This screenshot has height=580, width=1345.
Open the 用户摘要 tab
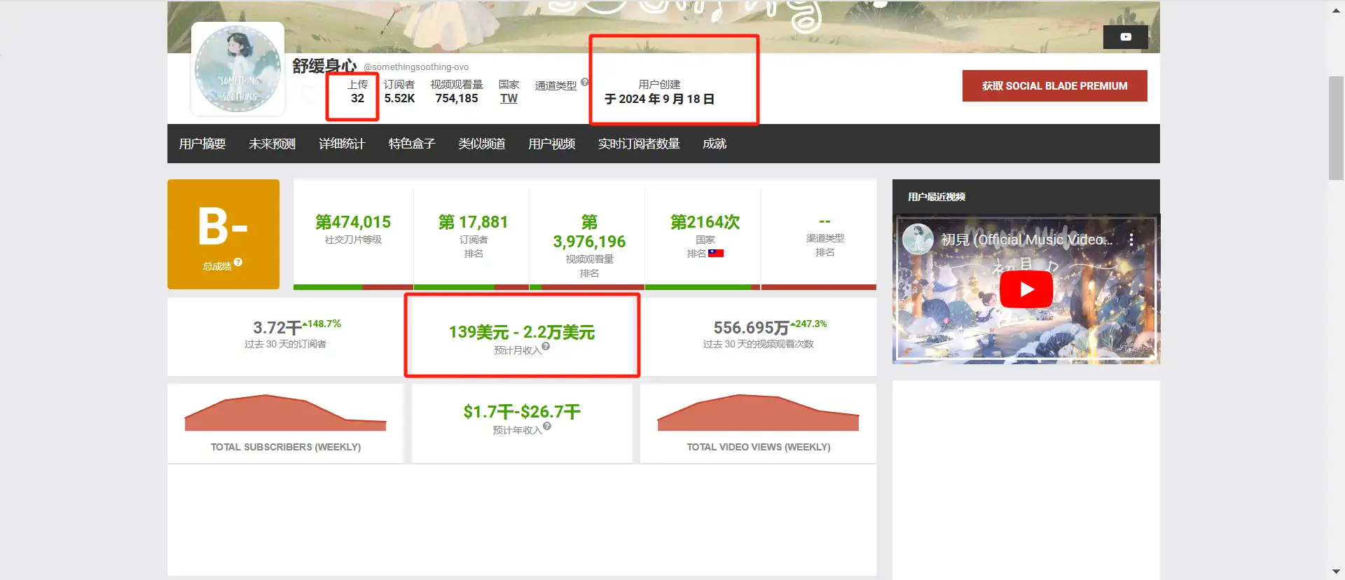tap(202, 144)
